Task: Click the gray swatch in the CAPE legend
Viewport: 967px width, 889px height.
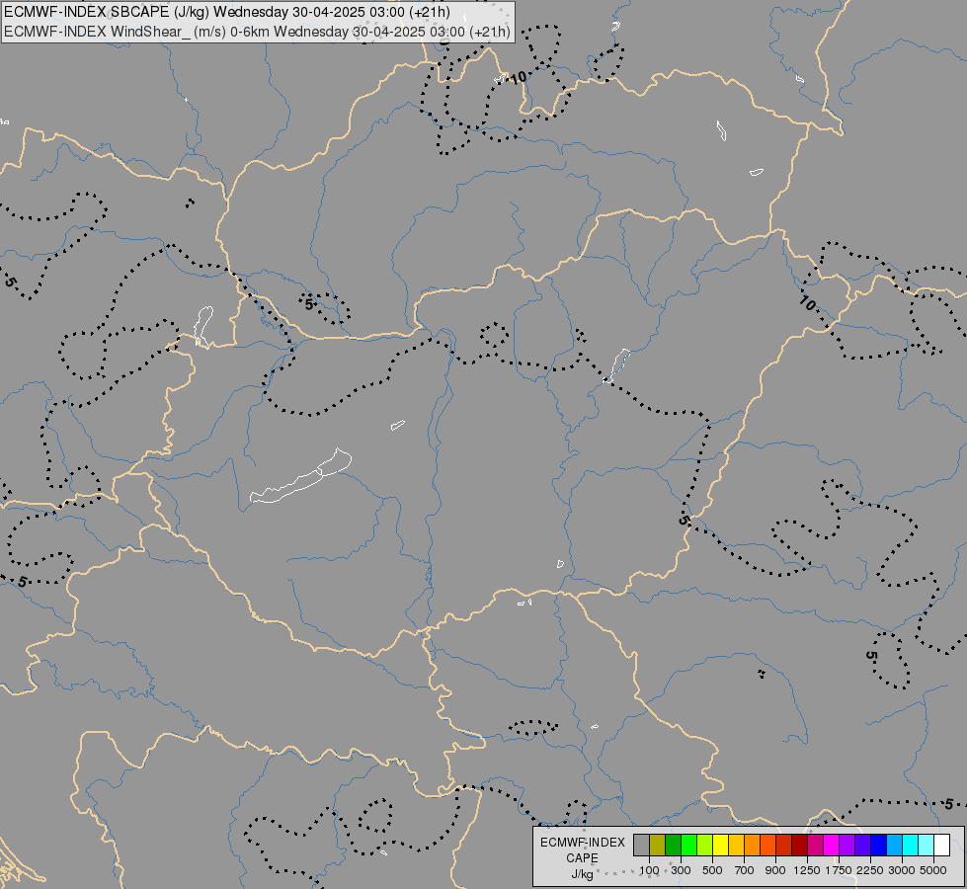Action: click(641, 846)
